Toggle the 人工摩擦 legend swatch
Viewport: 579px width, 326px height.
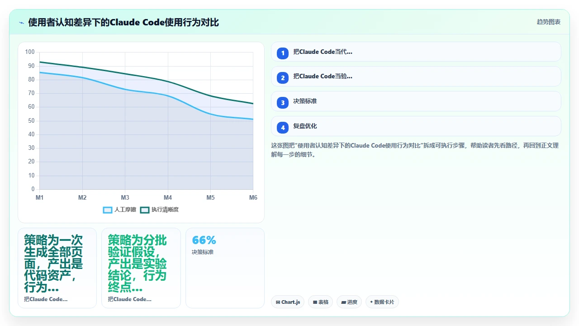click(x=108, y=210)
